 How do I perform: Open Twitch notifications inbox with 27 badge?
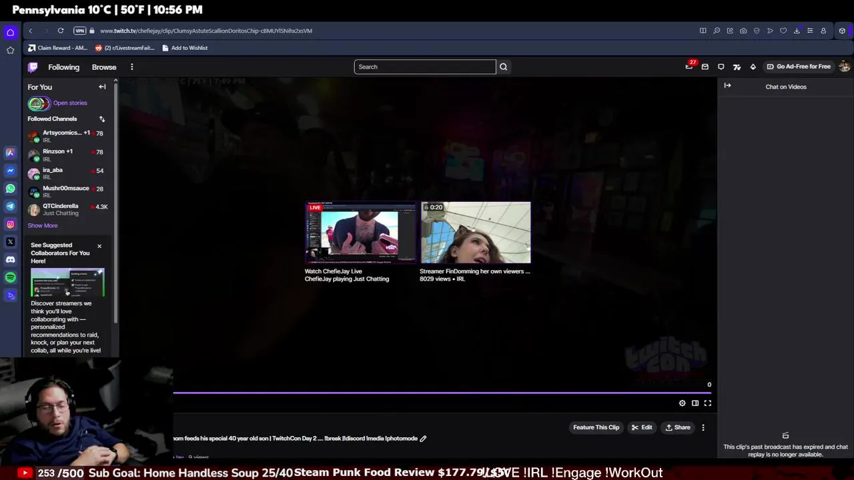(689, 67)
